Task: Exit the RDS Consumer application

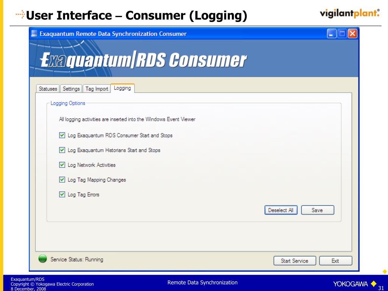Action: pyautogui.click(x=336, y=261)
